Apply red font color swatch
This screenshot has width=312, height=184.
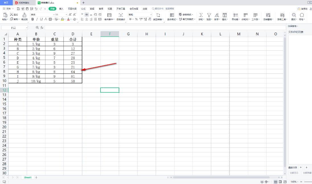(68, 19)
